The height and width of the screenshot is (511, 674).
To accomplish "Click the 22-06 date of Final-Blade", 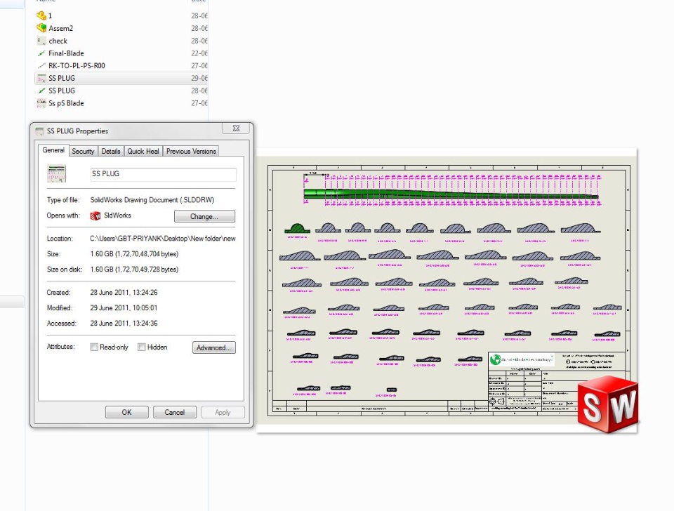I will (x=199, y=53).
